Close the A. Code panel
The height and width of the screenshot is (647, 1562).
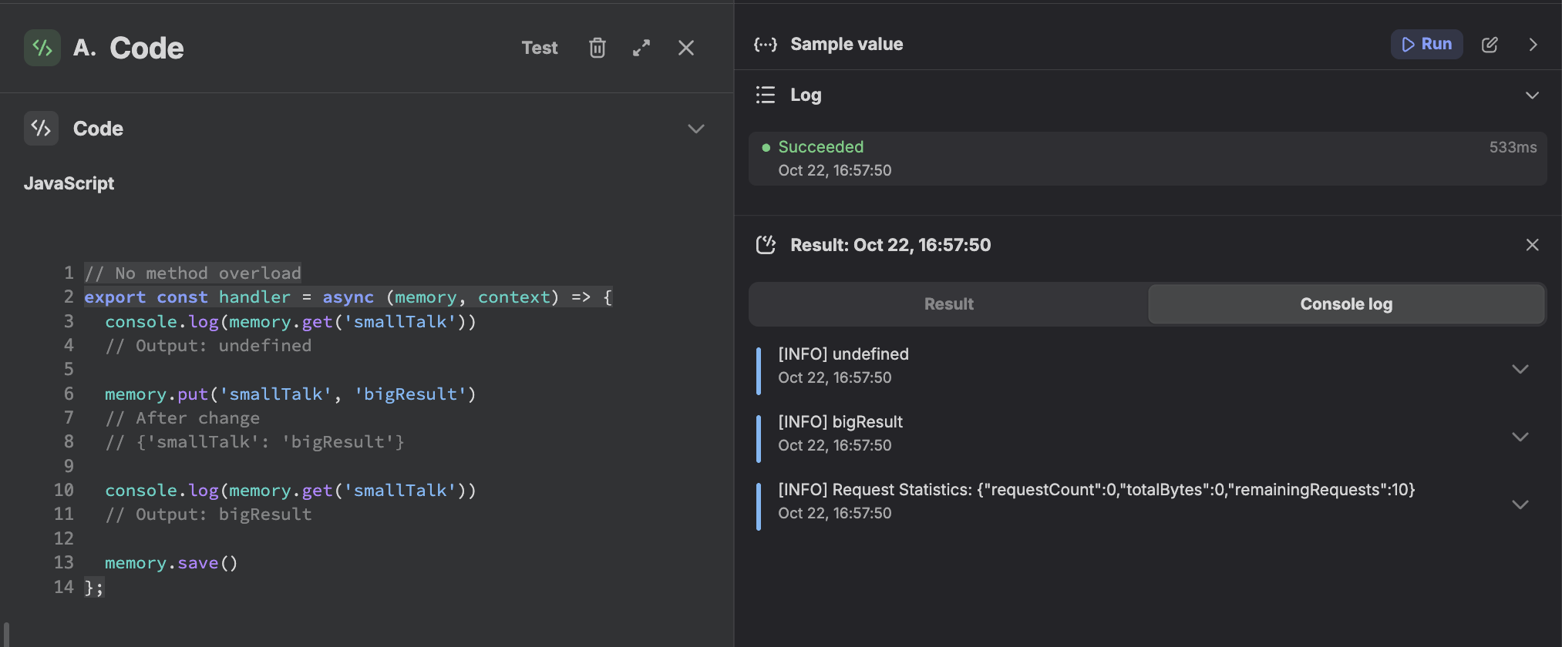(685, 48)
